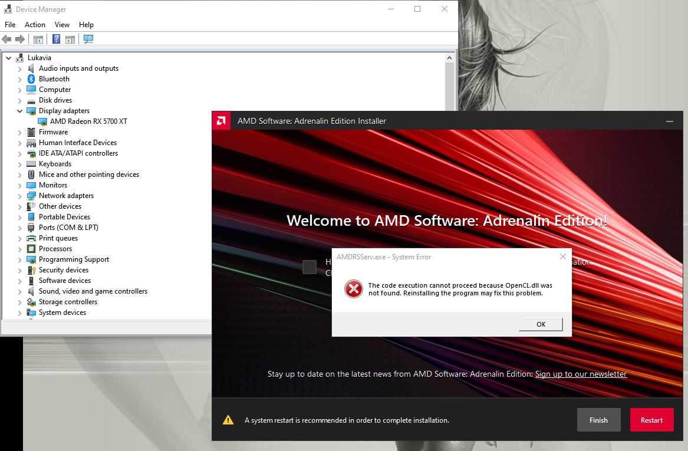Click the Human Interface Devices icon

31,143
